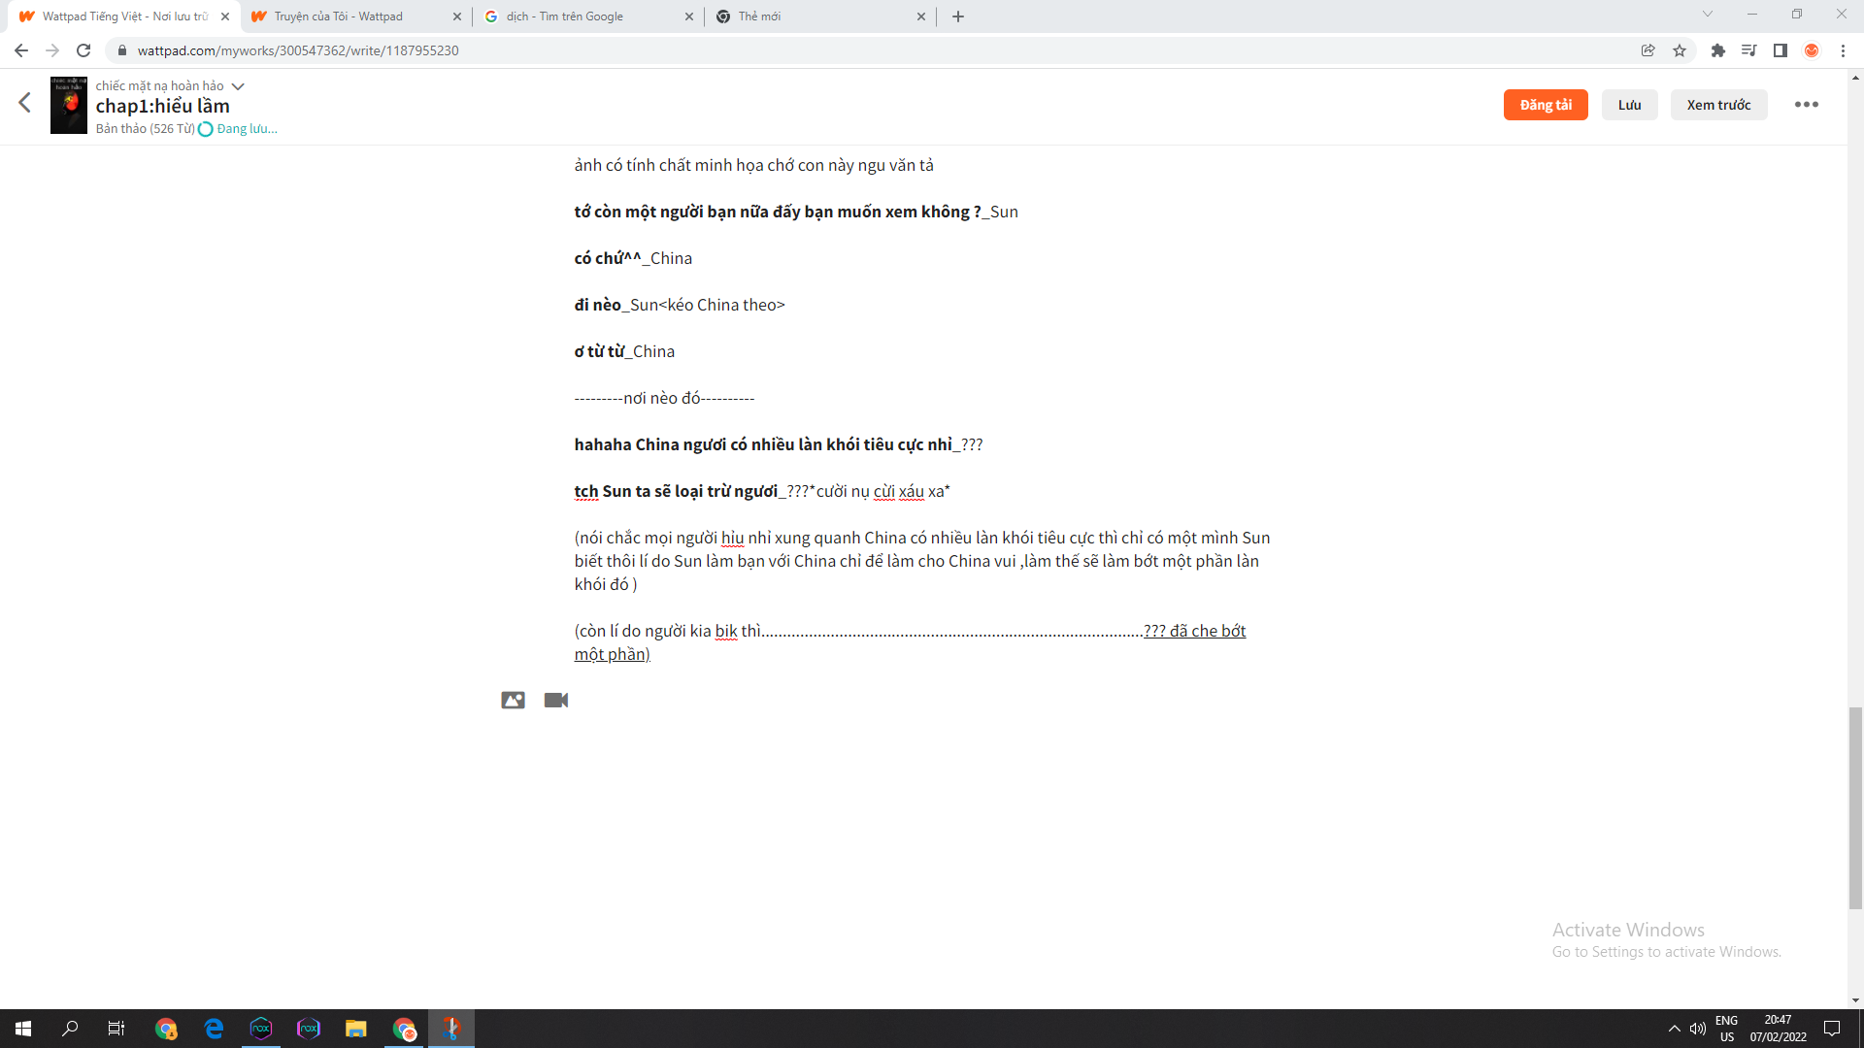The image size is (1864, 1048).
Task: Bookmark this page with the star icon
Action: coord(1680,50)
